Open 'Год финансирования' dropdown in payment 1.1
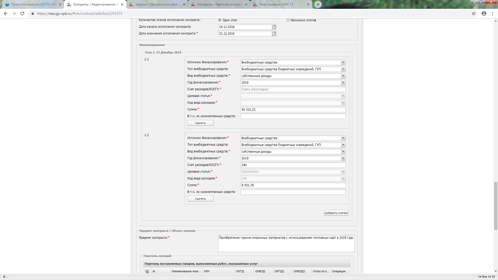Screen dimensions: 498x280 (x=343, y=82)
